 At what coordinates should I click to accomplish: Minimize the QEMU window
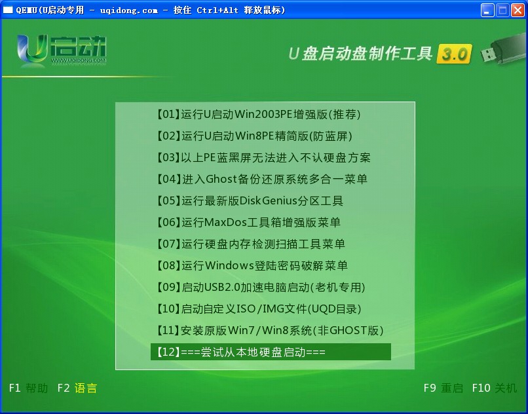coord(487,10)
